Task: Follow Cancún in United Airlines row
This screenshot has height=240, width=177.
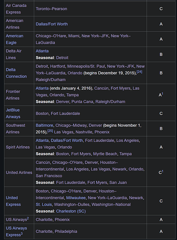Action: [43, 162]
